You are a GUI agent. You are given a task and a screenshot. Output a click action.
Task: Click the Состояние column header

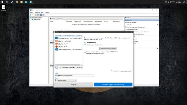coord(69,21)
